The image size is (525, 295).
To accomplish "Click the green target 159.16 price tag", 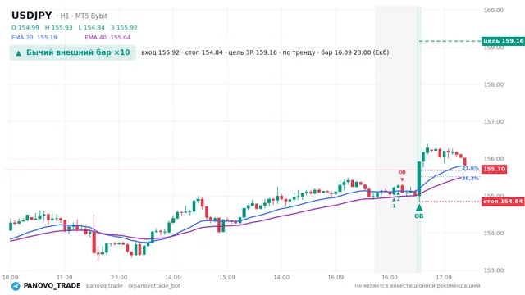I will point(503,41).
